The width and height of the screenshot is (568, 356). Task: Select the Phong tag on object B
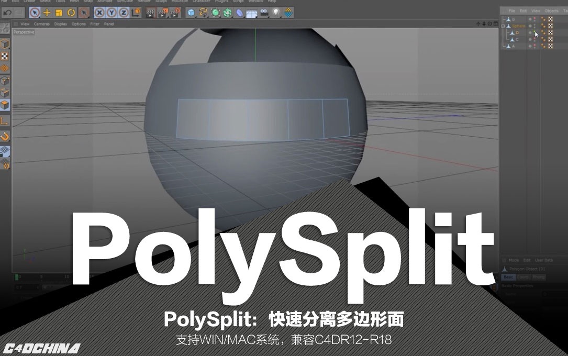pos(543,19)
